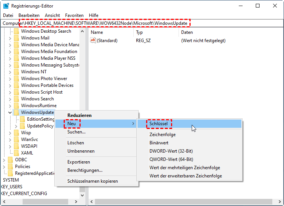This screenshot has width=284, height=206.
Task: Expand the Policies key
Action: pyautogui.click(x=4, y=167)
